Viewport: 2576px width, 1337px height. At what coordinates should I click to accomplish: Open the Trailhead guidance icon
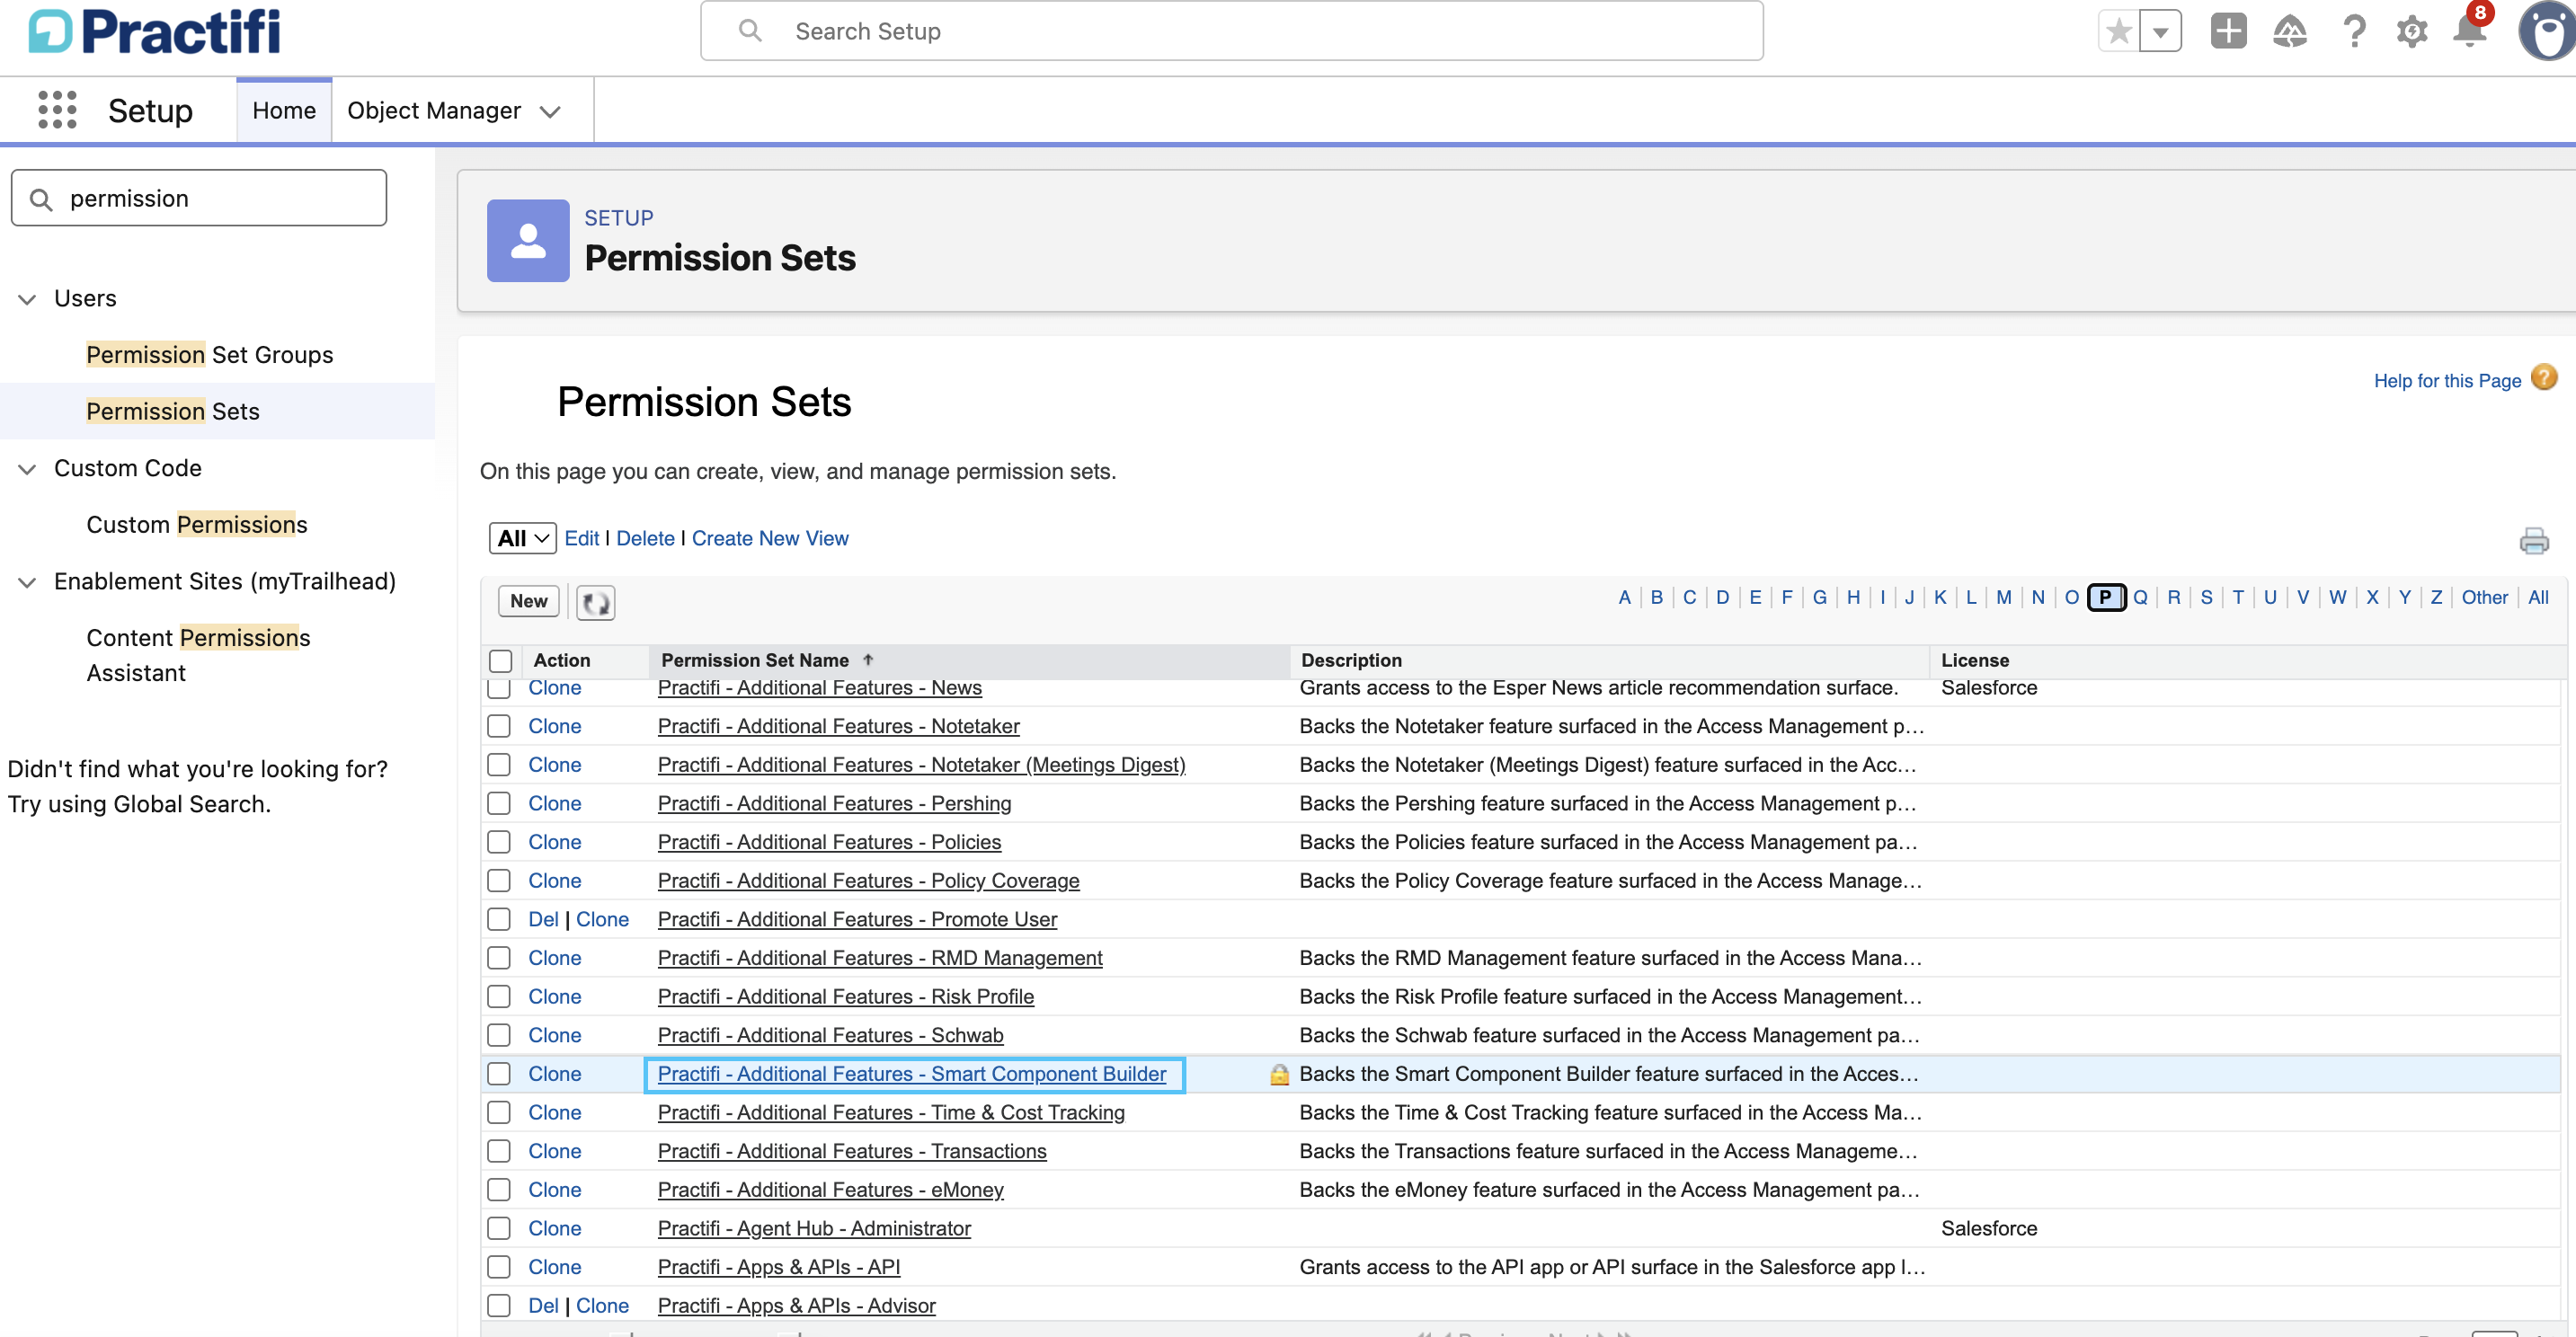(x=2289, y=31)
